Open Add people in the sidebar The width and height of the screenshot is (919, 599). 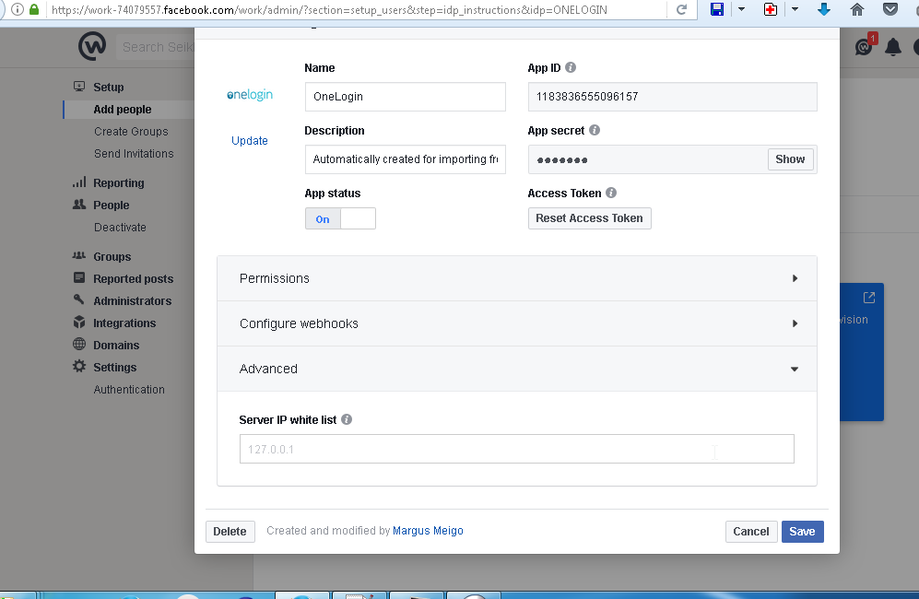pos(123,110)
